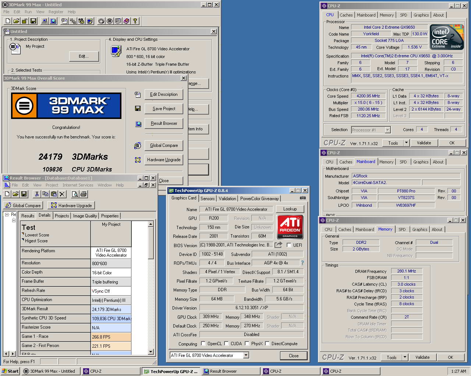The height and width of the screenshot is (376, 471).
Task: Open Register menu in 3DMark 99 Max
Action: coord(56,12)
